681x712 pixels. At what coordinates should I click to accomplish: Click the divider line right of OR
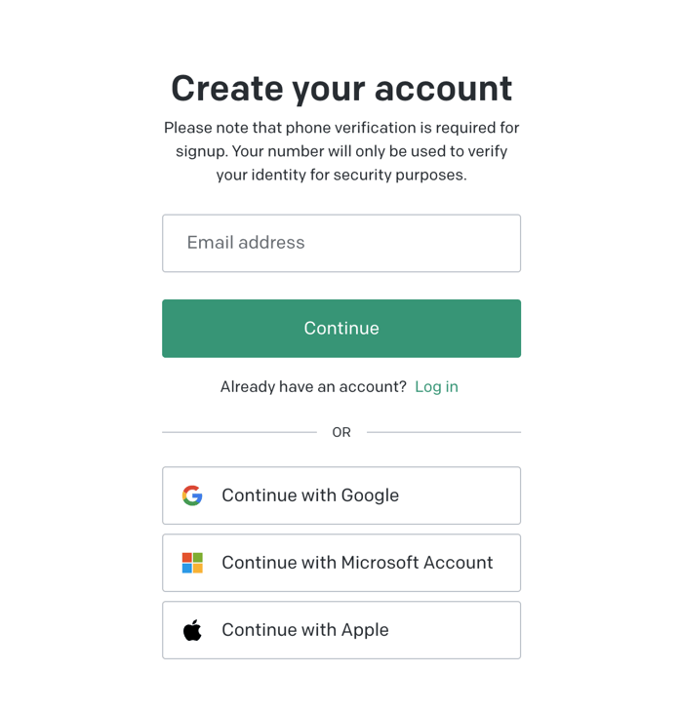(444, 432)
